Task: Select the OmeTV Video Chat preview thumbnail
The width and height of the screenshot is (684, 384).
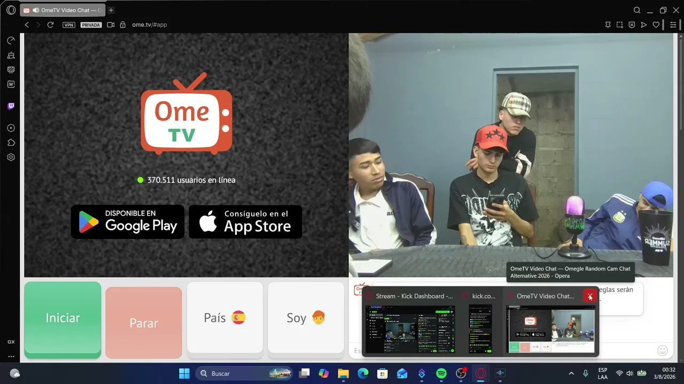Action: 550,329
